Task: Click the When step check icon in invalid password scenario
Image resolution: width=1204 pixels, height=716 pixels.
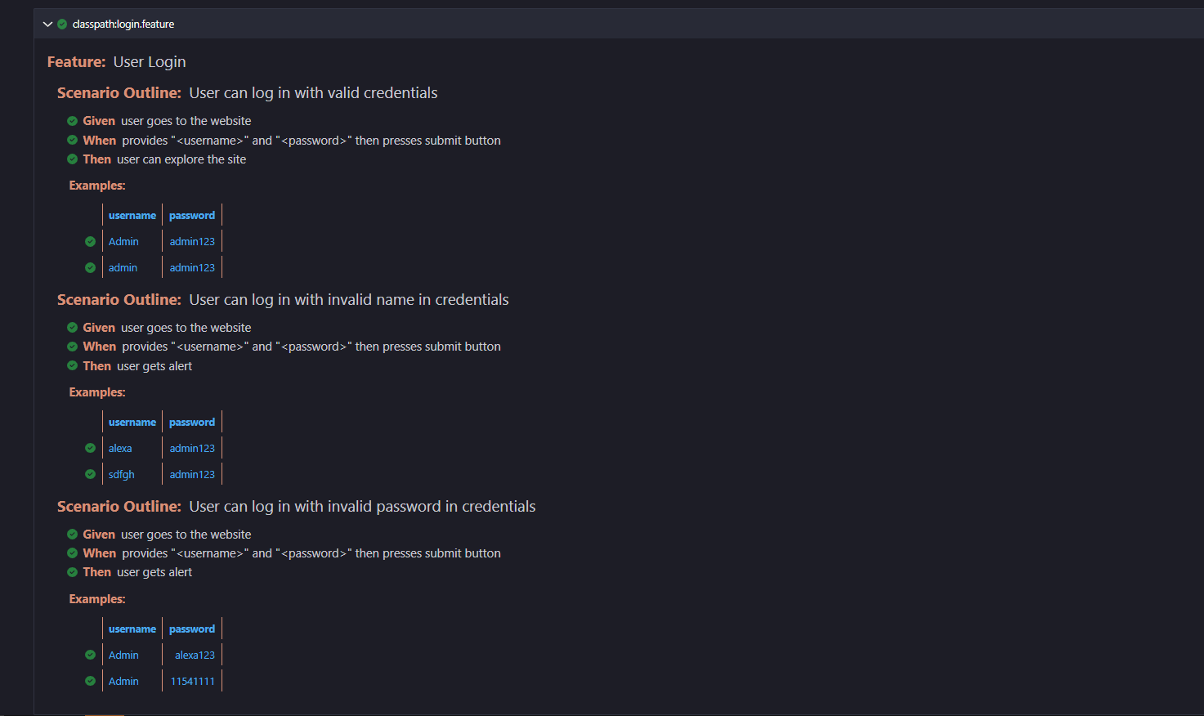Action: point(72,553)
